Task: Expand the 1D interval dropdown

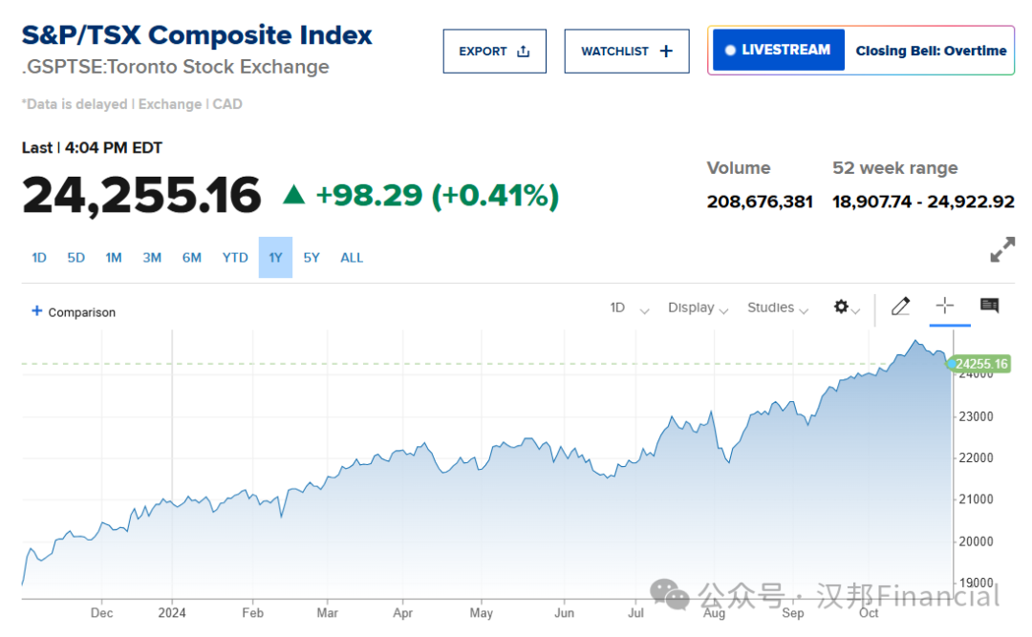Action: coord(629,308)
